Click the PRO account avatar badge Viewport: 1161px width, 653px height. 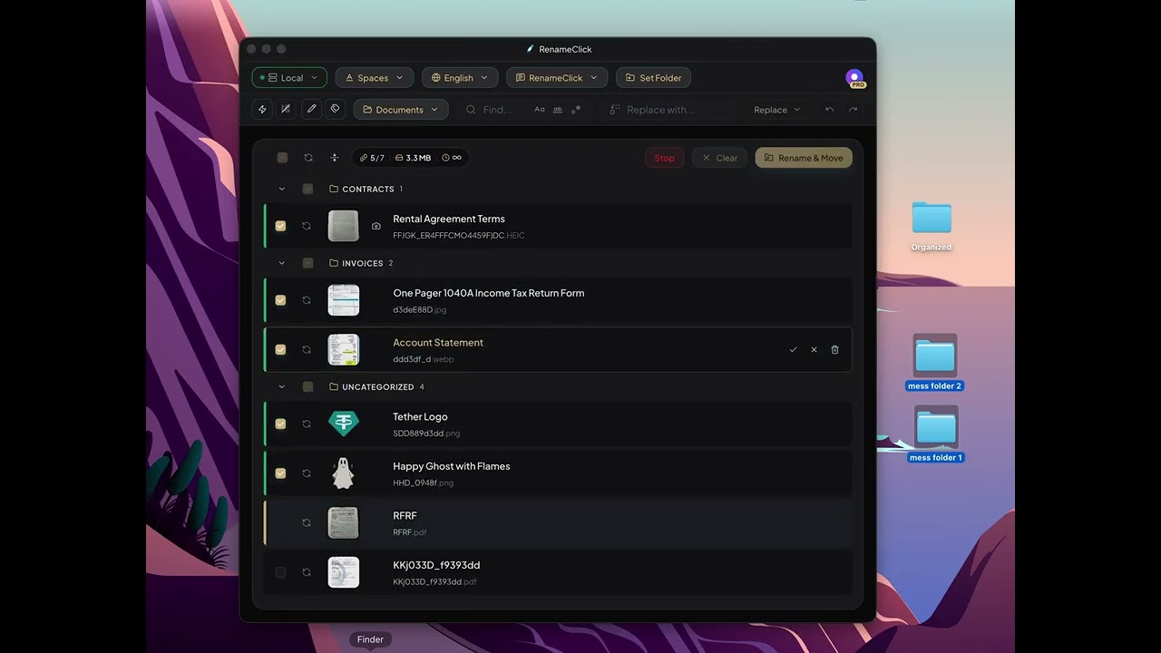(x=854, y=77)
